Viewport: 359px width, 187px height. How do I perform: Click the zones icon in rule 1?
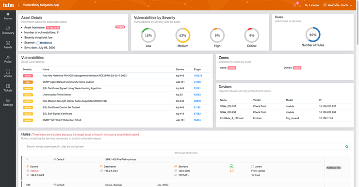pyautogui.click(x=253, y=167)
